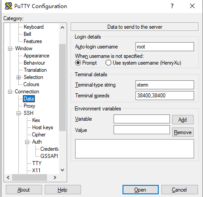Collapse the SSH tree node

[x=18, y=113]
